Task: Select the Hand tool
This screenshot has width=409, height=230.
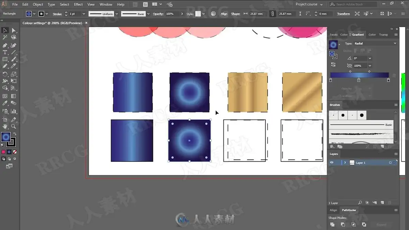Action: click(5, 126)
